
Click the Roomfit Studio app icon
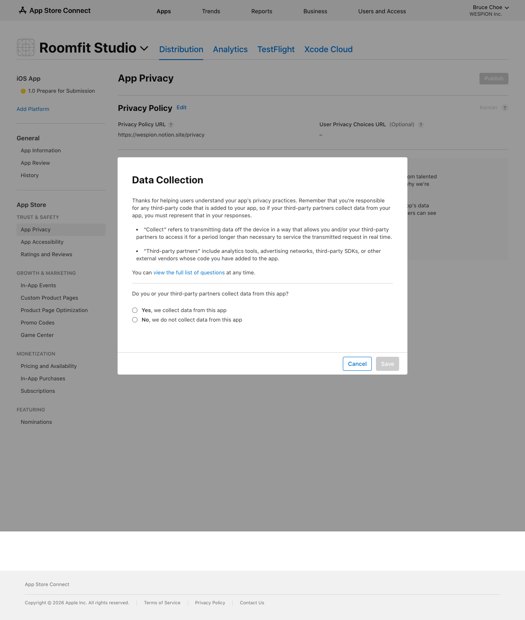26,48
